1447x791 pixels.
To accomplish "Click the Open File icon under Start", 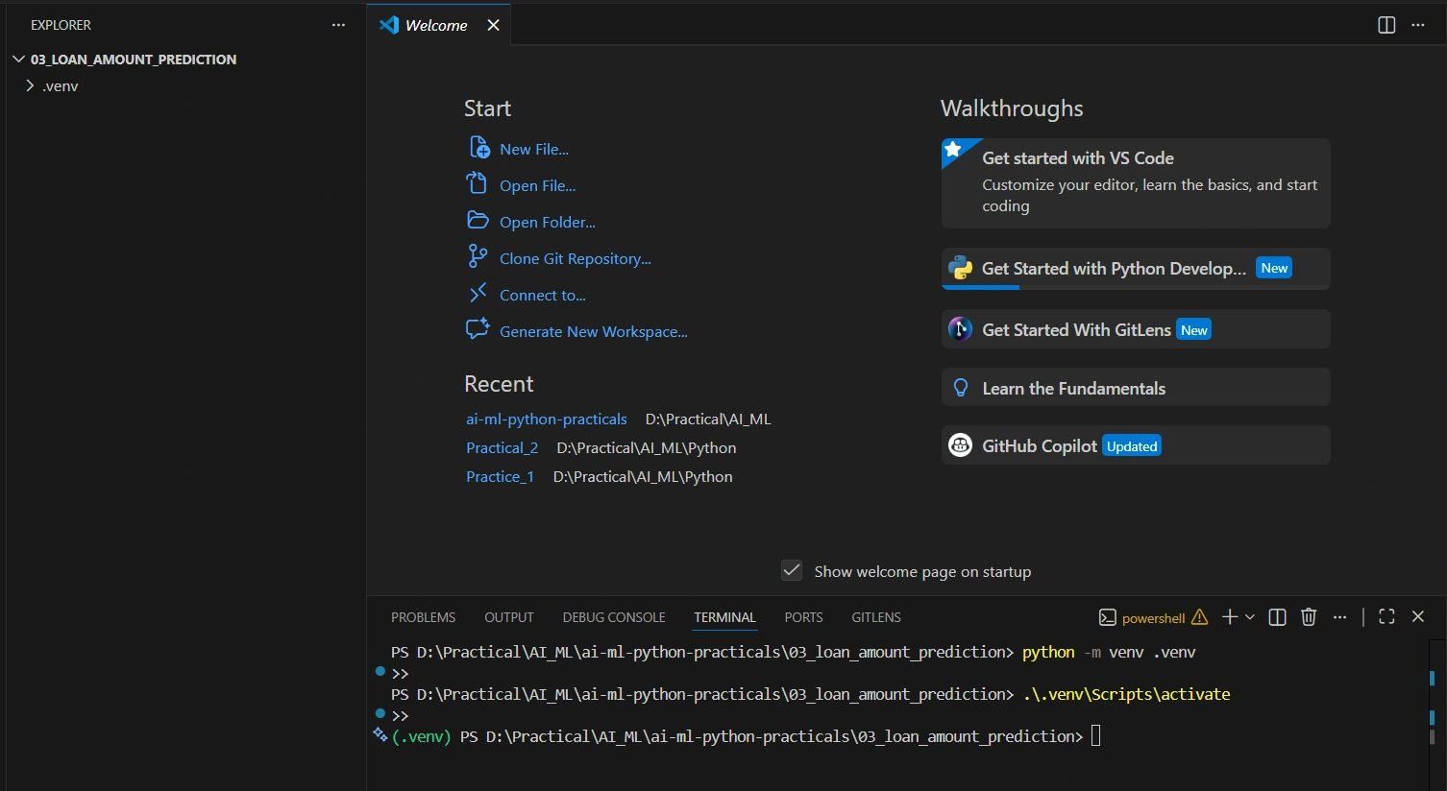I will coord(478,184).
